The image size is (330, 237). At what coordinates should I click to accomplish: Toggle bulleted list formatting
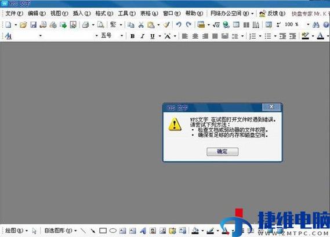pyautogui.click(x=268, y=36)
